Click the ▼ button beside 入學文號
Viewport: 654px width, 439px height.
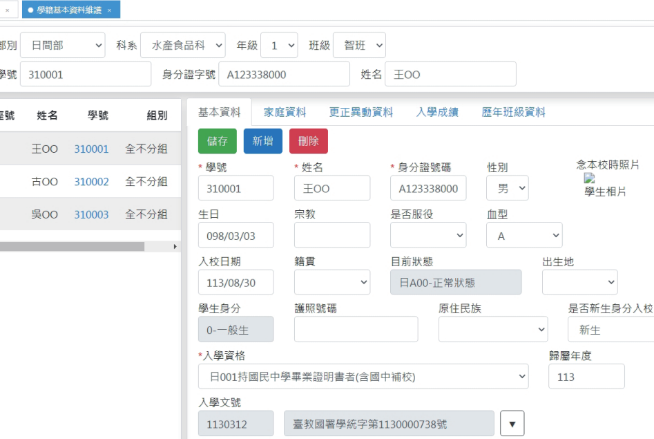point(512,424)
